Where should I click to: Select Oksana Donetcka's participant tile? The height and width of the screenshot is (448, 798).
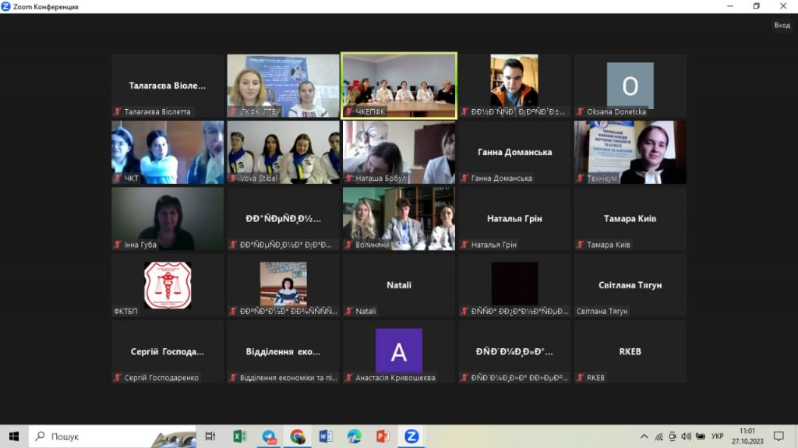tap(630, 85)
